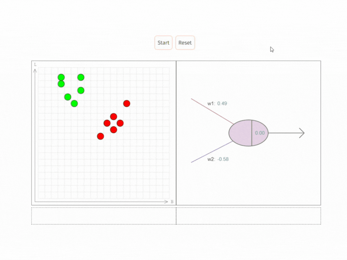Screen dimensions: 347x260
Task: Click the w1 label text
Action: [x=211, y=103]
